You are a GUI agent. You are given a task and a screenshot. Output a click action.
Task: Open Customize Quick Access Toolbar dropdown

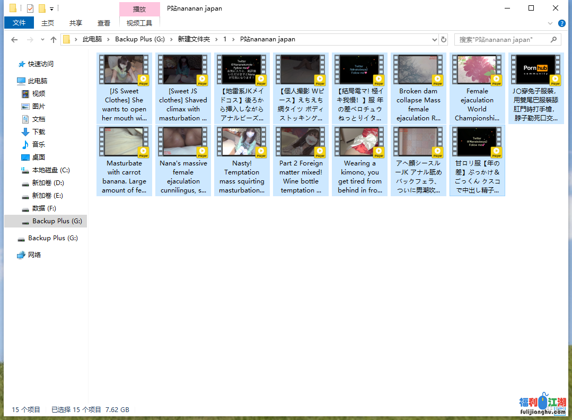pyautogui.click(x=51, y=9)
